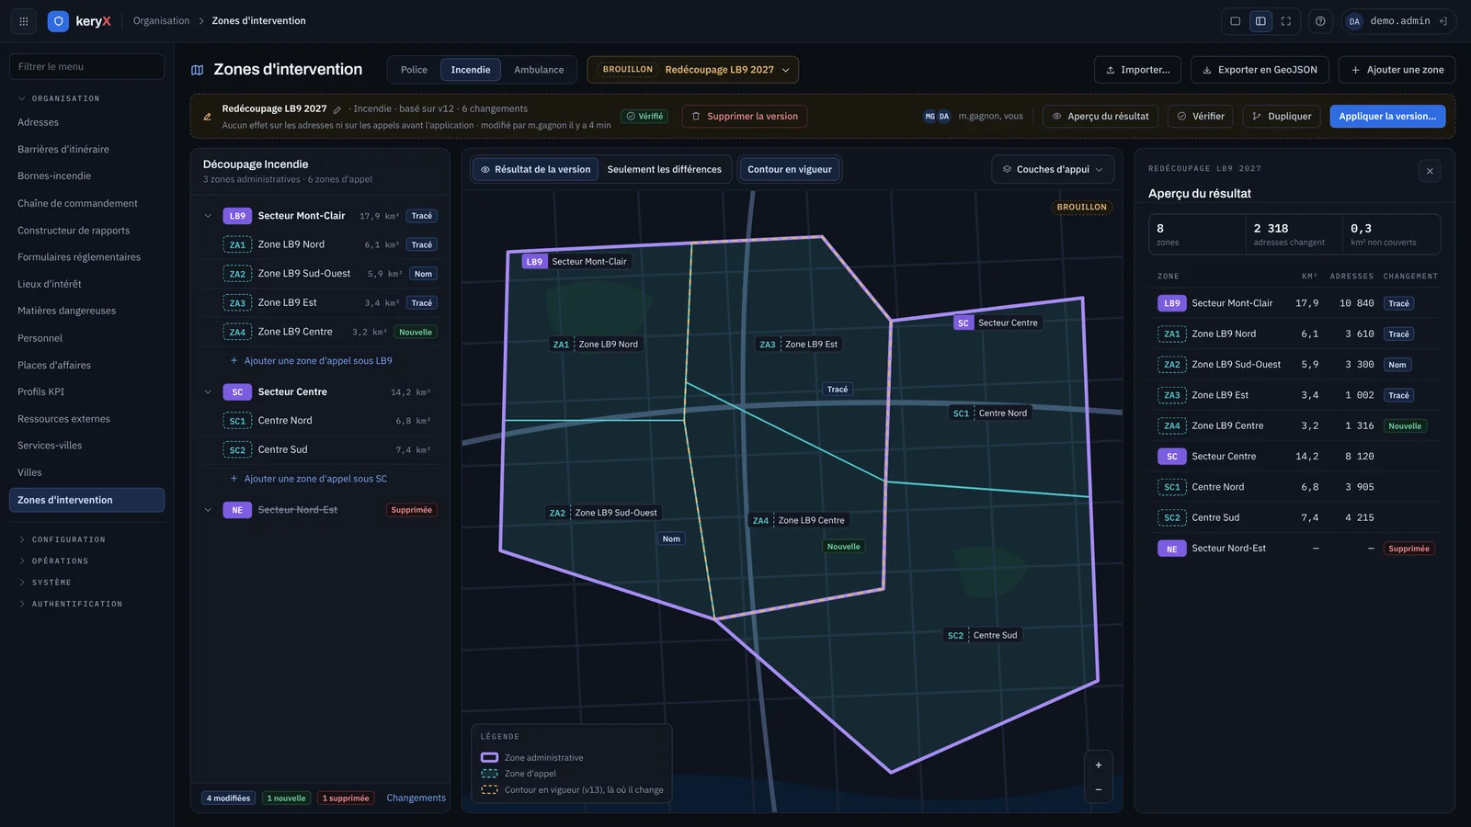Click Exporter en GeoJSON
This screenshot has height=827, width=1471.
1260,70
